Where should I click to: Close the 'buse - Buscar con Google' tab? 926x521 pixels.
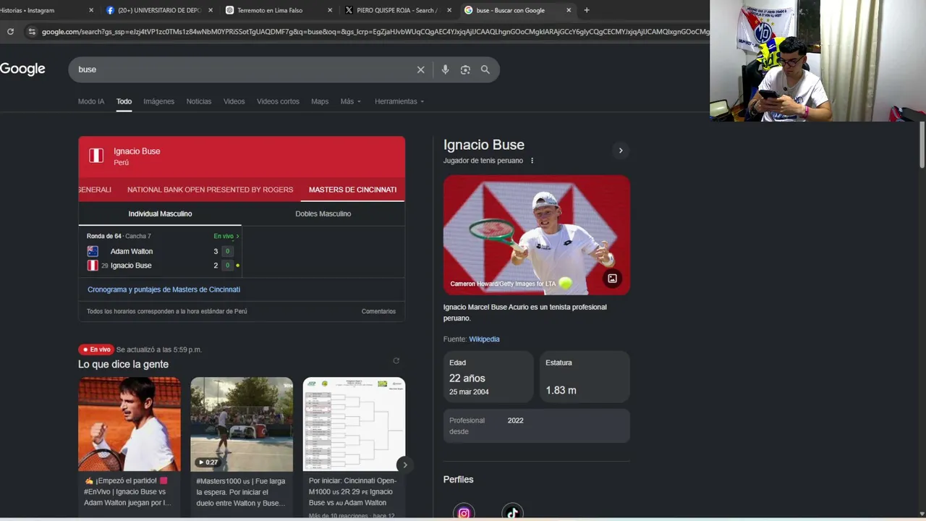[x=569, y=10]
